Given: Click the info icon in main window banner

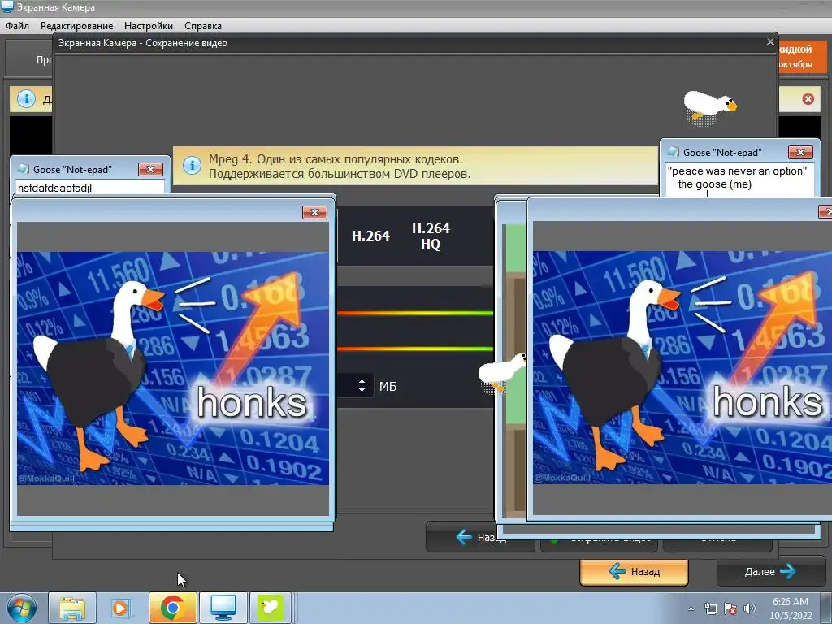Looking at the screenshot, I should pyautogui.click(x=26, y=98).
